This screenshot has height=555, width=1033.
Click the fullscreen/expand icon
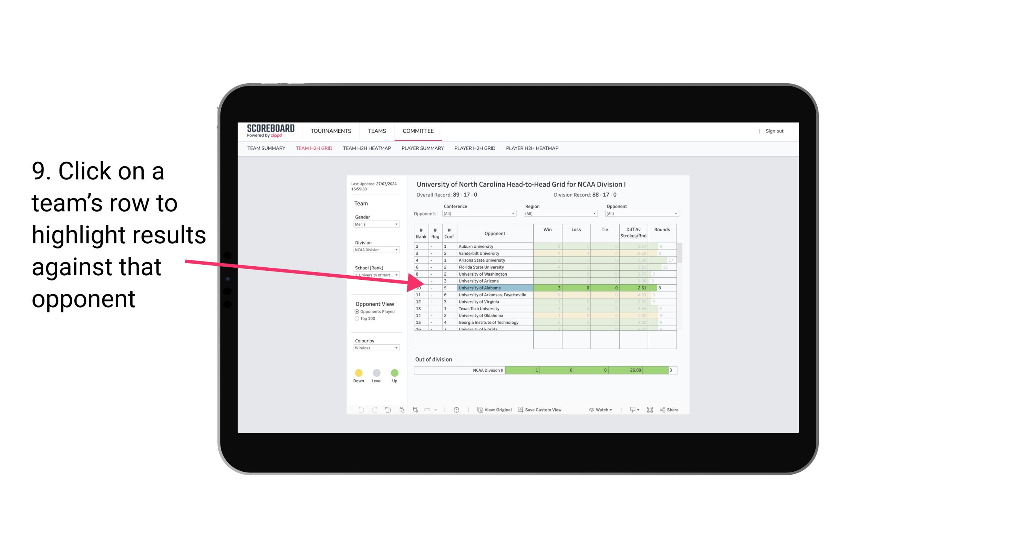(x=650, y=410)
